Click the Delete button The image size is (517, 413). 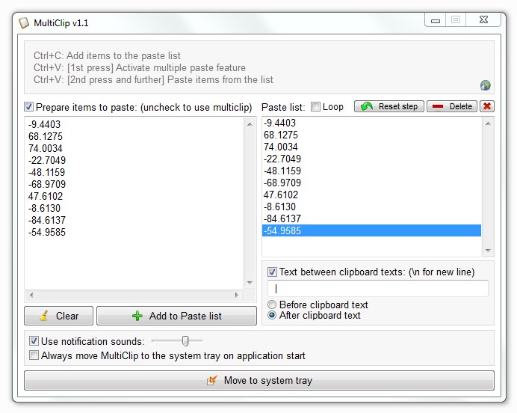tap(452, 106)
